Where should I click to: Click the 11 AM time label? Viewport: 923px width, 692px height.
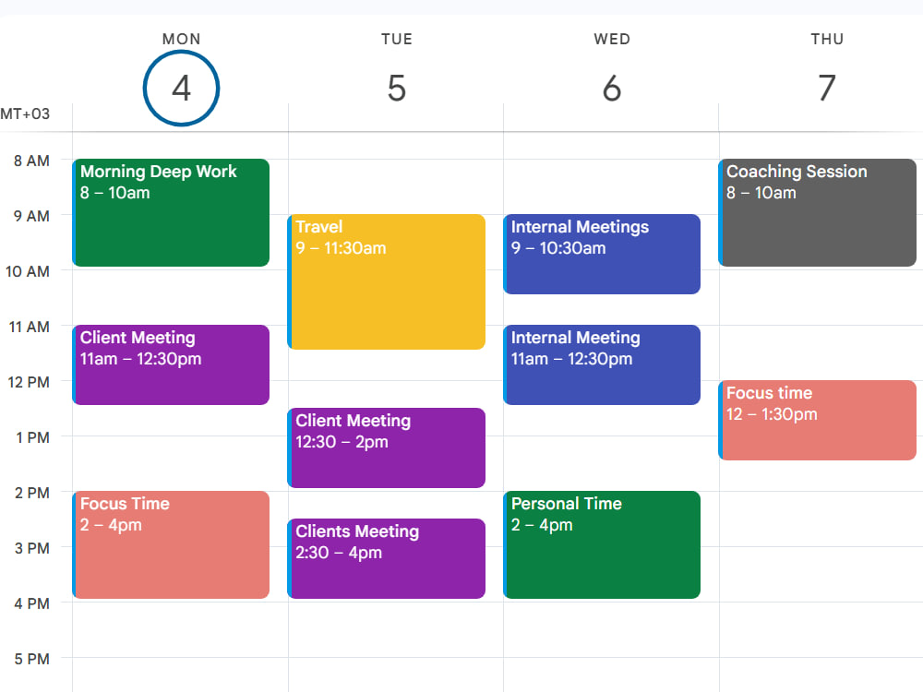(30, 327)
